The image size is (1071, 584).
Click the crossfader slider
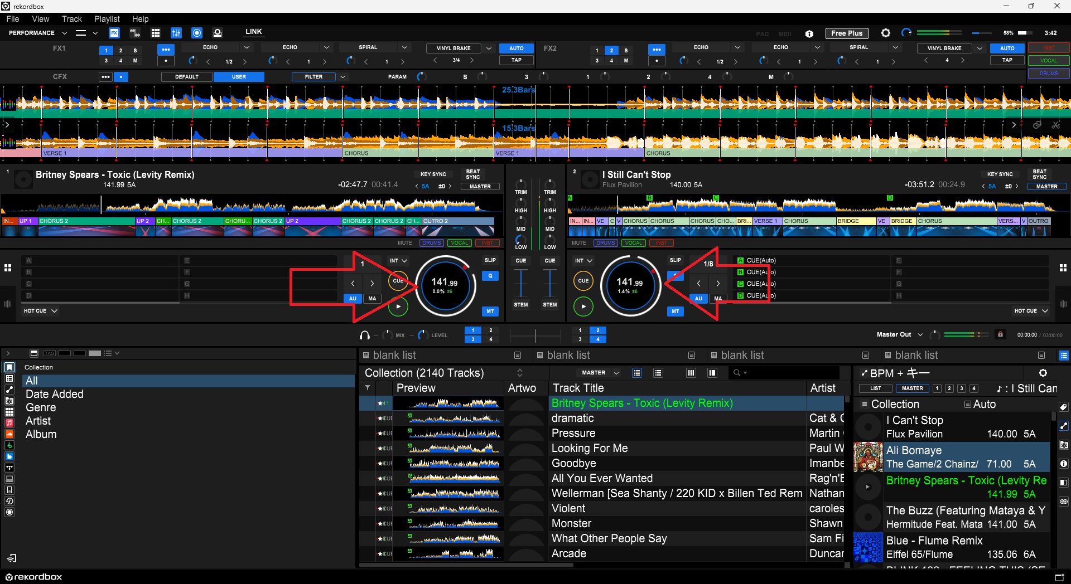click(535, 335)
